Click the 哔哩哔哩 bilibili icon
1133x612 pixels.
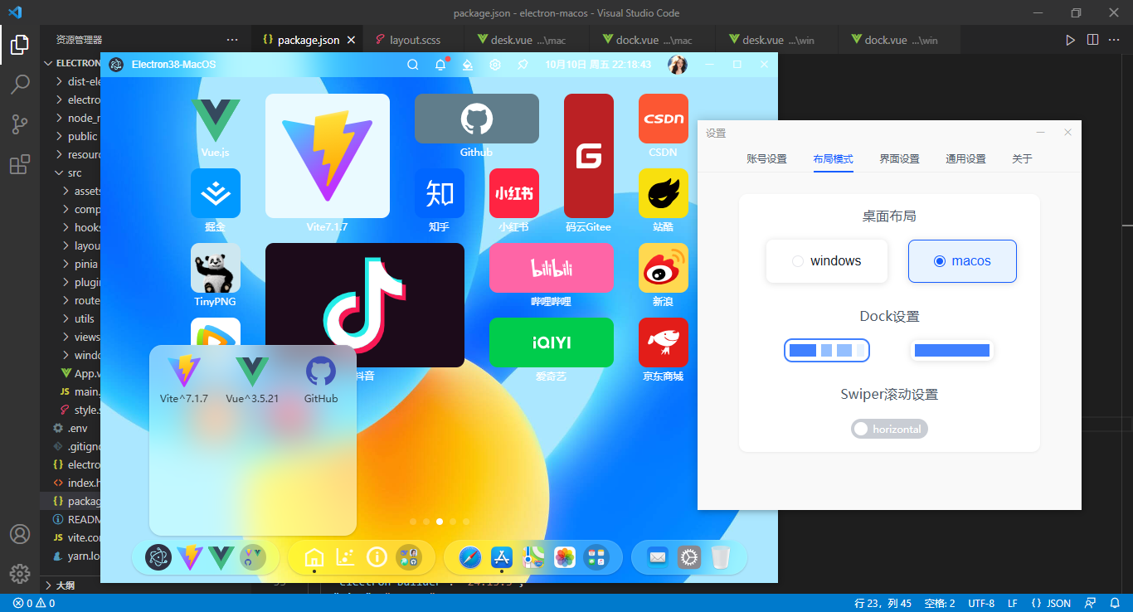coord(551,268)
